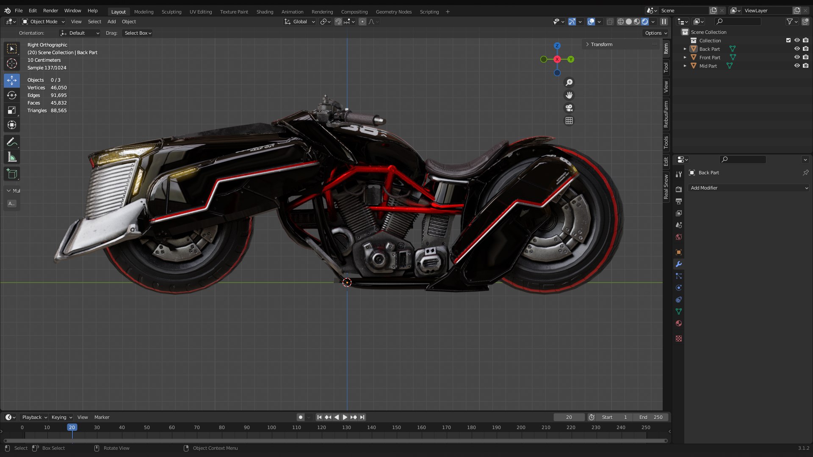The image size is (813, 457).
Task: Click the new collection icon in outliner
Action: click(x=805, y=22)
